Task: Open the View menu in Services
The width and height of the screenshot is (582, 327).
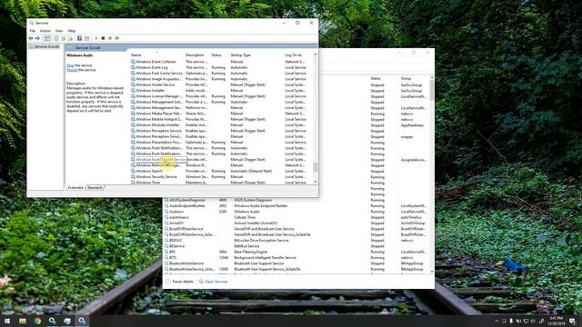Action: coord(59,31)
